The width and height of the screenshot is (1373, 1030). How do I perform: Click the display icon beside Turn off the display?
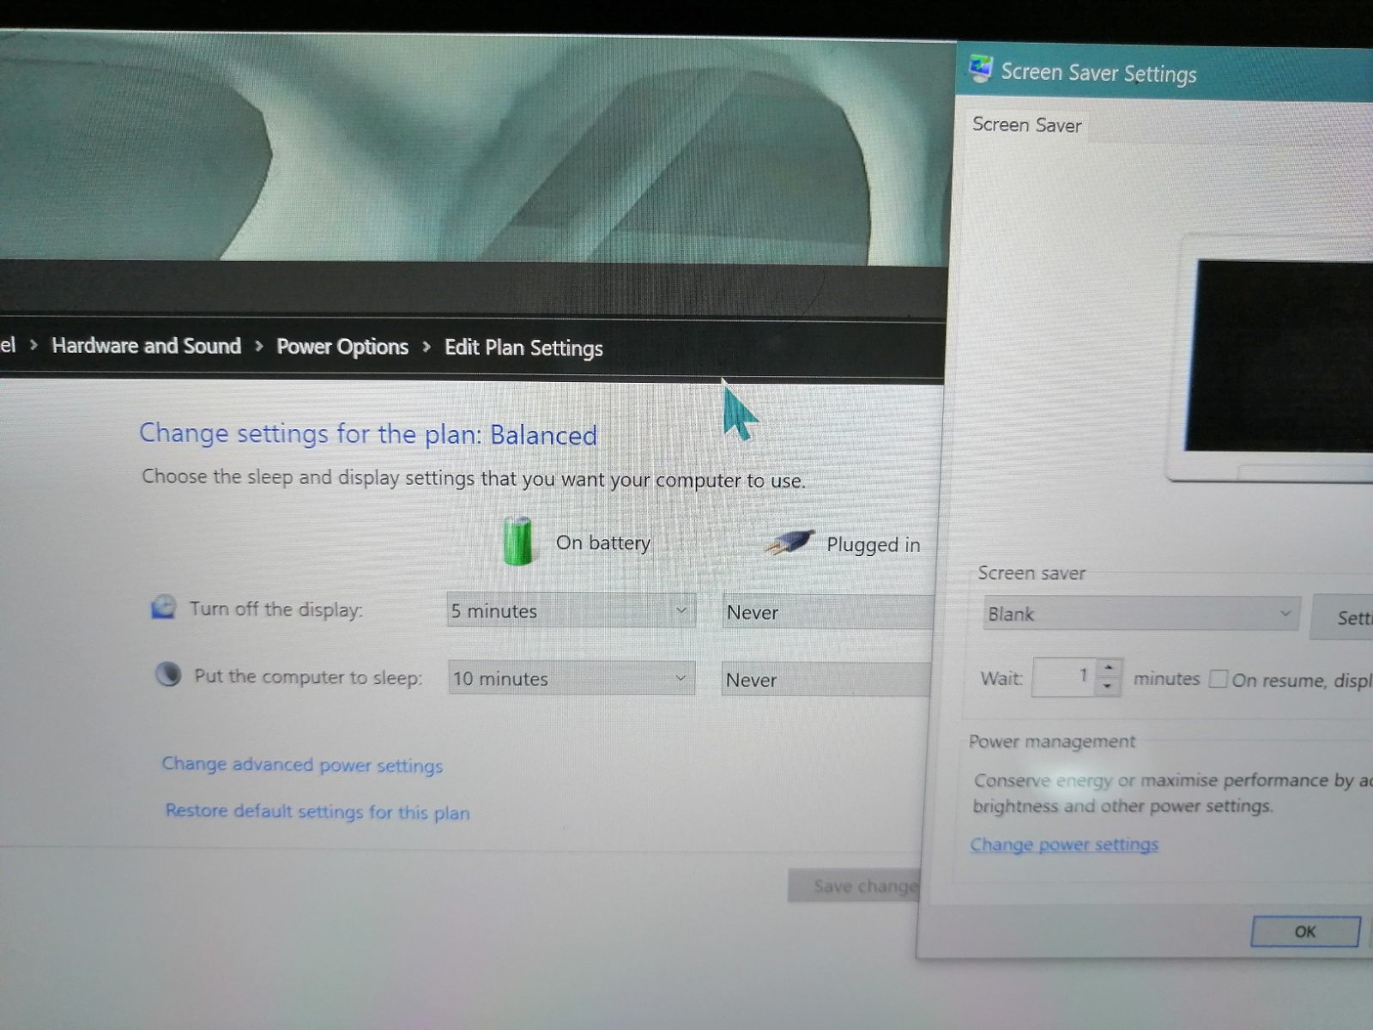point(163,607)
